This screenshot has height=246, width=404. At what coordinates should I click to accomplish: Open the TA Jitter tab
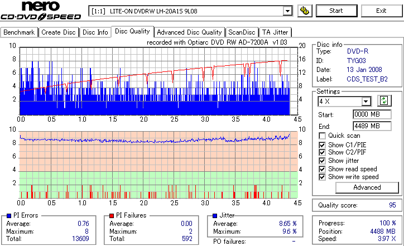[275, 32]
